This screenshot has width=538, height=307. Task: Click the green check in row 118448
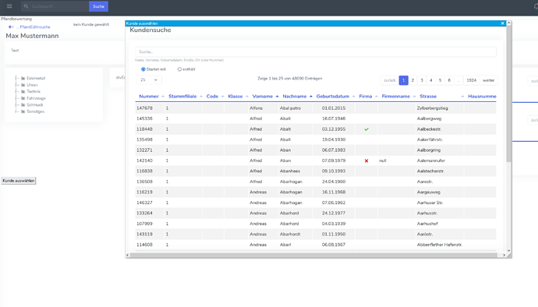pyautogui.click(x=366, y=129)
